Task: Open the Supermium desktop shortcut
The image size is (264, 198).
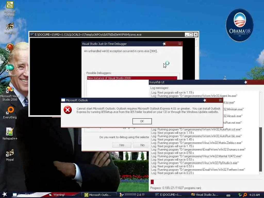Action: coord(10,70)
